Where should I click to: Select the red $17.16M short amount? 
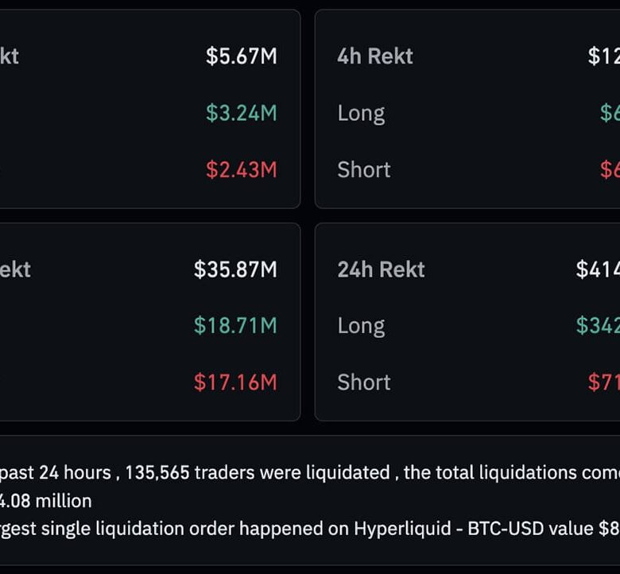click(235, 382)
